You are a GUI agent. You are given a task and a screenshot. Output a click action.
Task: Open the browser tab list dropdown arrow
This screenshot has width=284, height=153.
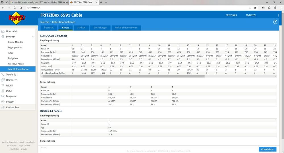pos(106,2)
